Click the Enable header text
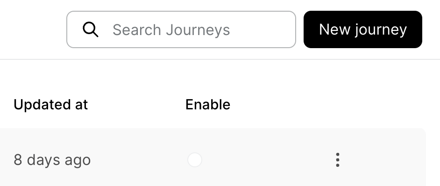 pyautogui.click(x=208, y=105)
